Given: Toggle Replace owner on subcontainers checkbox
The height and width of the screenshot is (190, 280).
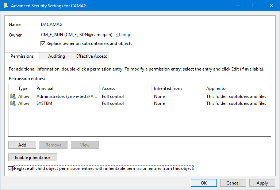Looking at the screenshot, I should (43, 43).
